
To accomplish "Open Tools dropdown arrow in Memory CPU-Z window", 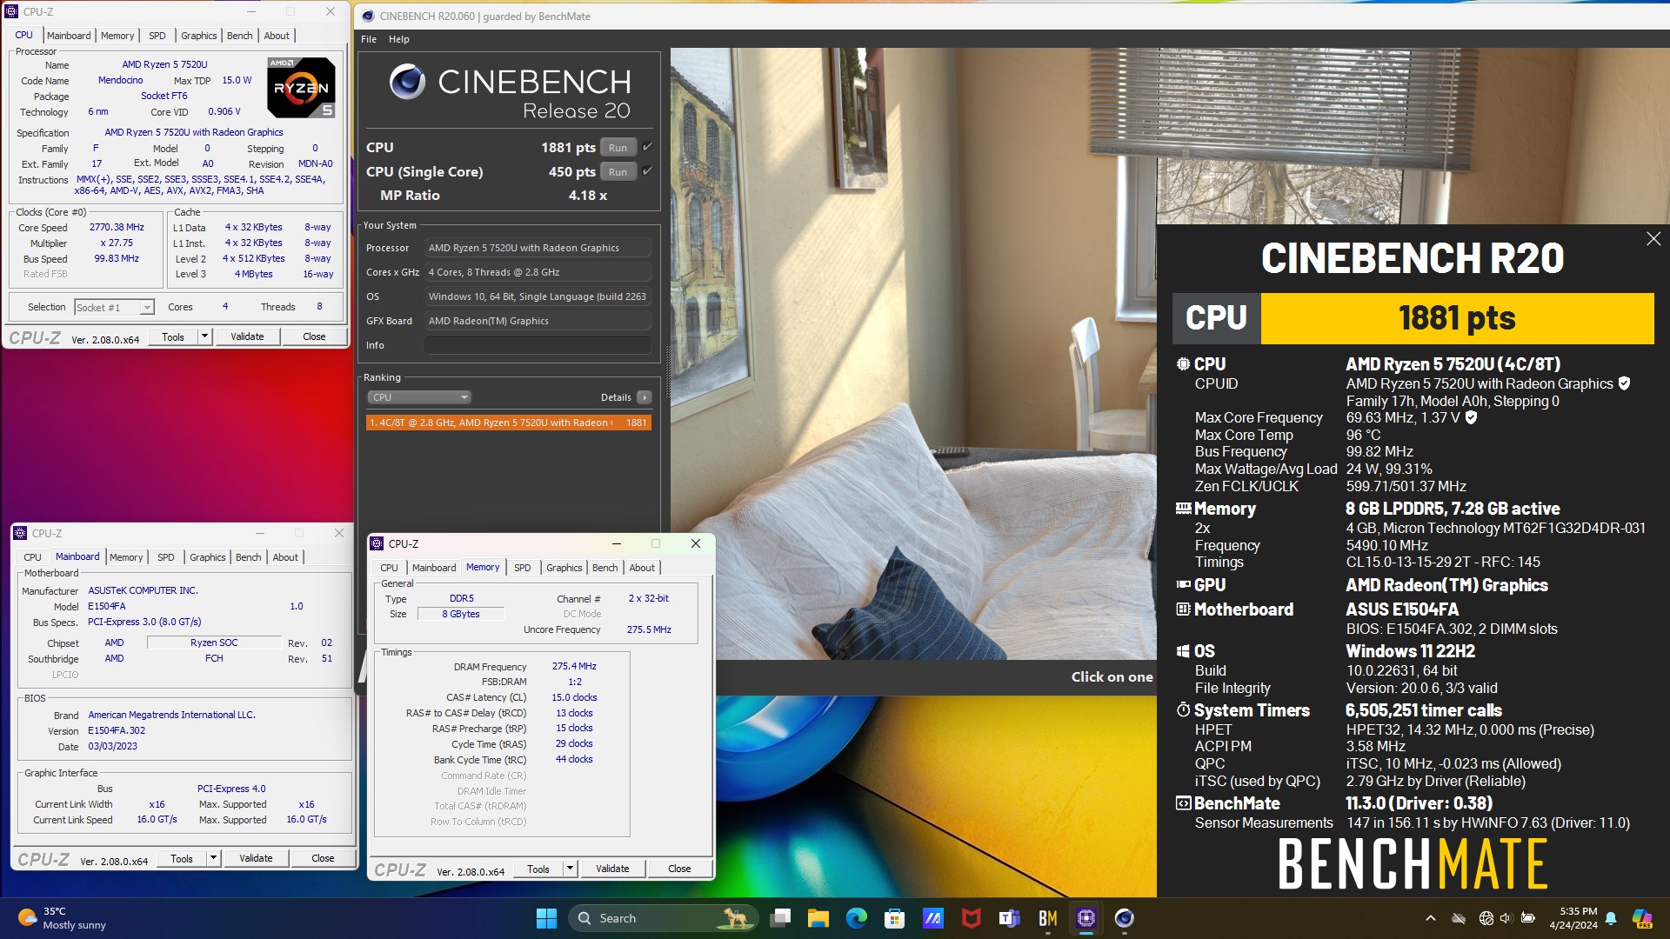I will [x=571, y=869].
